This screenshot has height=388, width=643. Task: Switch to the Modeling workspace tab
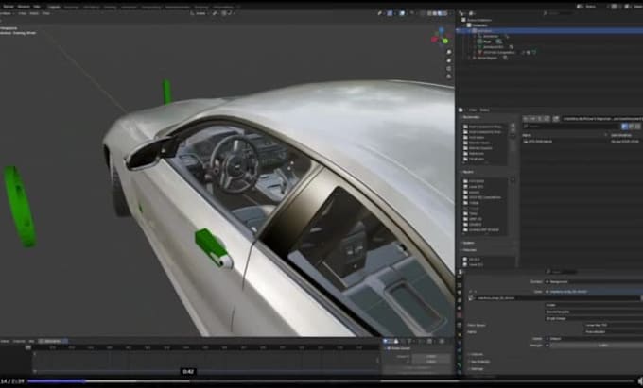[71, 7]
